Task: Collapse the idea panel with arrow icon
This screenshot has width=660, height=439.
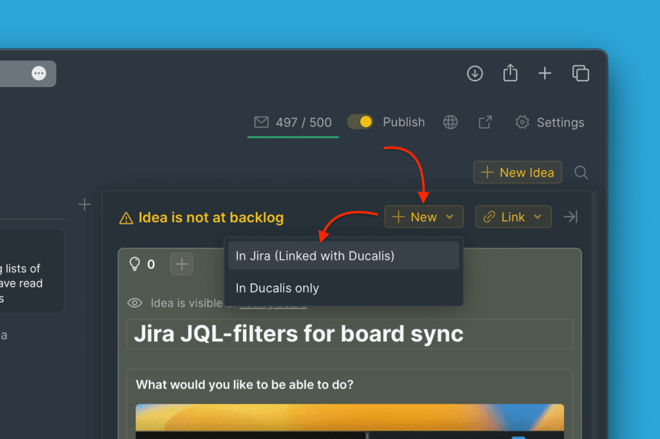Action: pos(570,217)
